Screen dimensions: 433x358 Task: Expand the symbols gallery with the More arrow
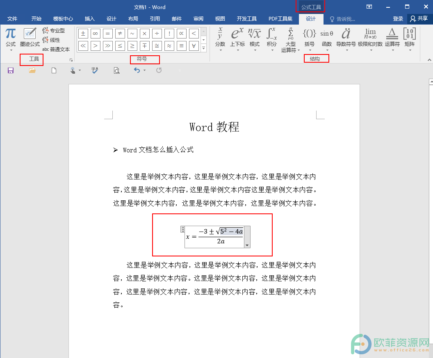(x=203, y=48)
